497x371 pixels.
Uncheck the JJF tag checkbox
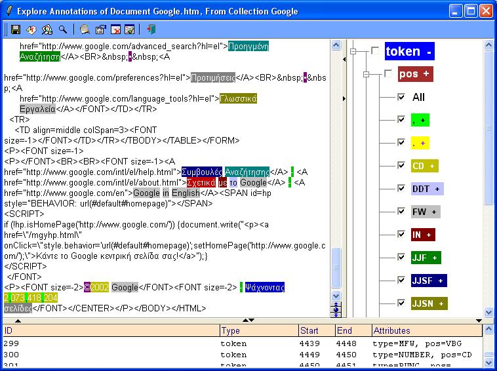tap(401, 257)
